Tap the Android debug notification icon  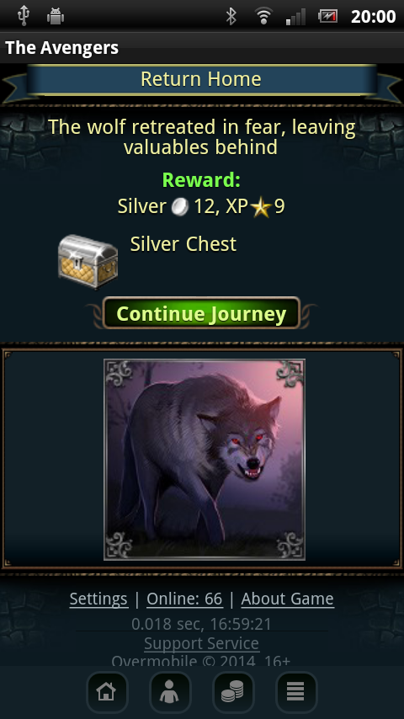pyautogui.click(x=56, y=17)
